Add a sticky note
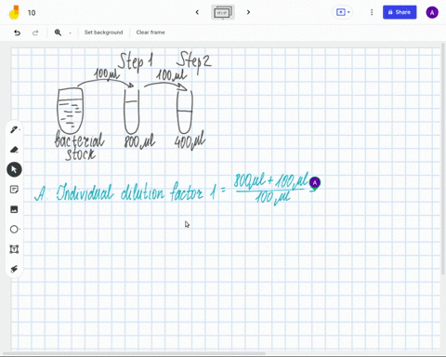The image size is (446, 357). pyautogui.click(x=14, y=190)
